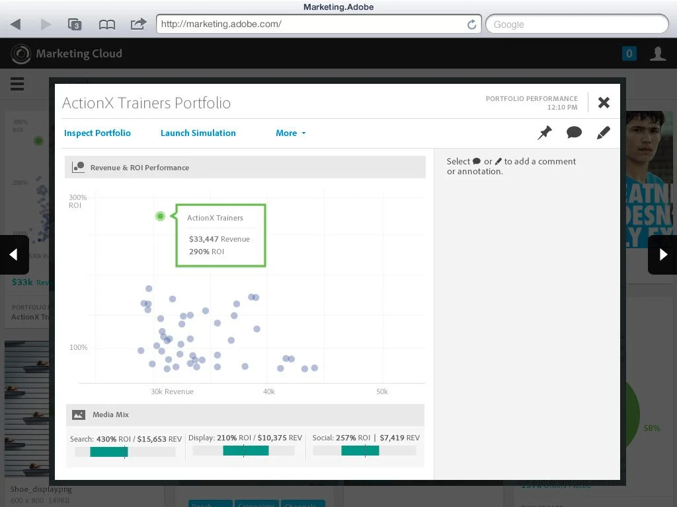Screen dimensions: 677x507
Task: Click the "12:10 PM" timestamp text
Action: [562, 108]
